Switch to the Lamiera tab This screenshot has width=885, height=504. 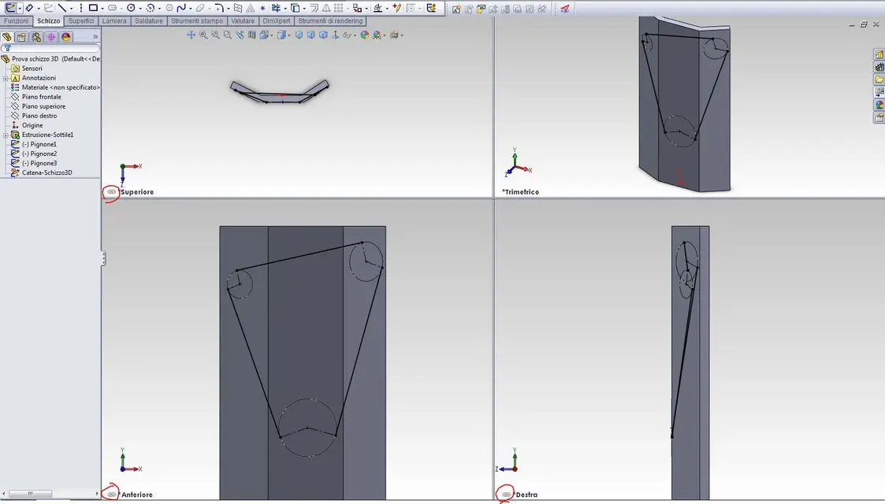(x=114, y=20)
